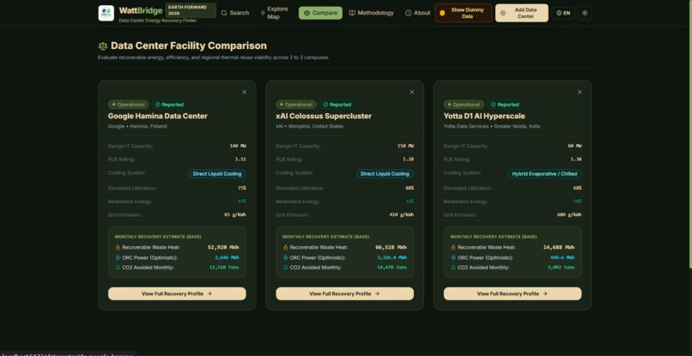
Task: Remove Google Hamina Data Center card
Action: [x=244, y=92]
